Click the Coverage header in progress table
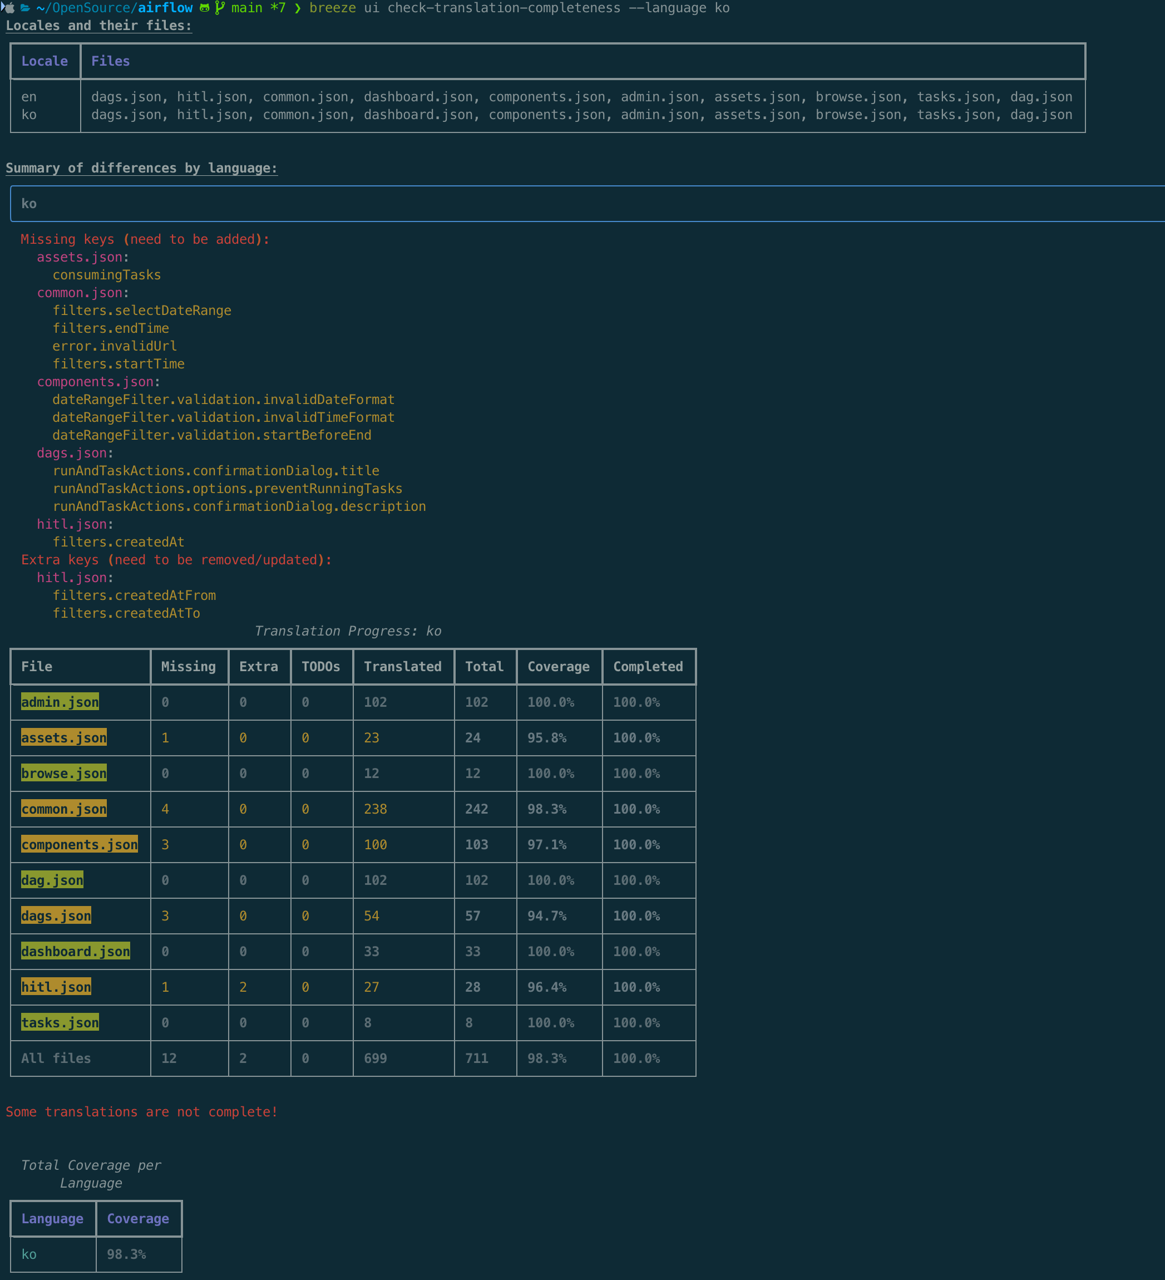The height and width of the screenshot is (1280, 1165). tap(558, 667)
